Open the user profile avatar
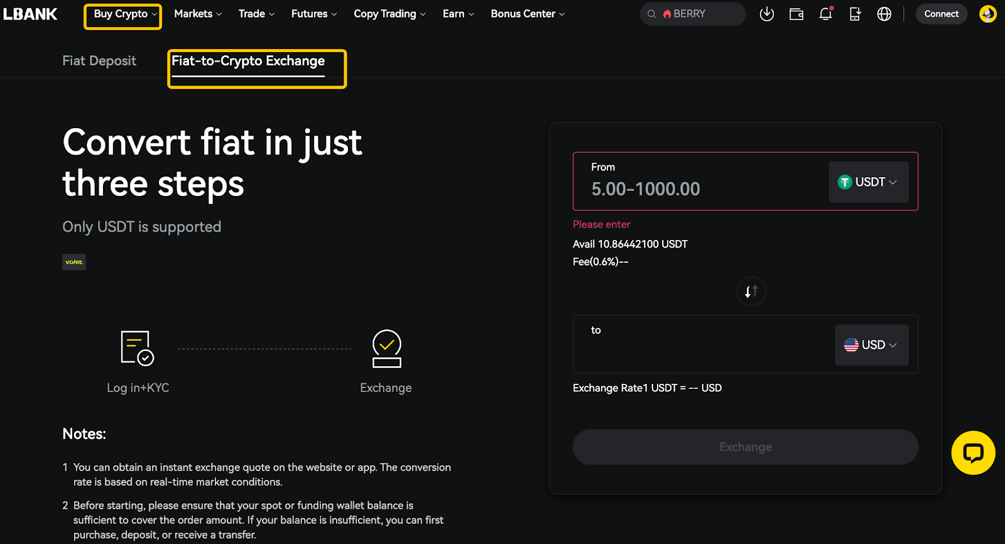 tap(988, 14)
